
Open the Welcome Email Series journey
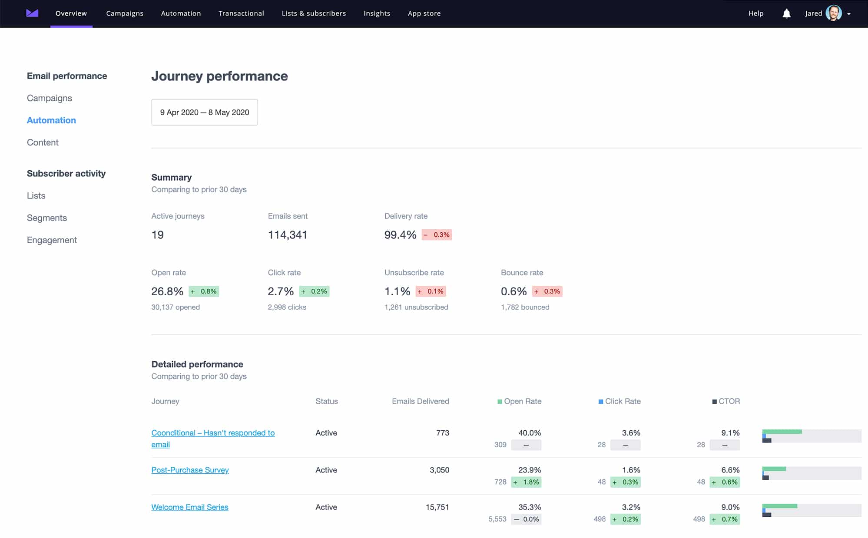pos(189,507)
